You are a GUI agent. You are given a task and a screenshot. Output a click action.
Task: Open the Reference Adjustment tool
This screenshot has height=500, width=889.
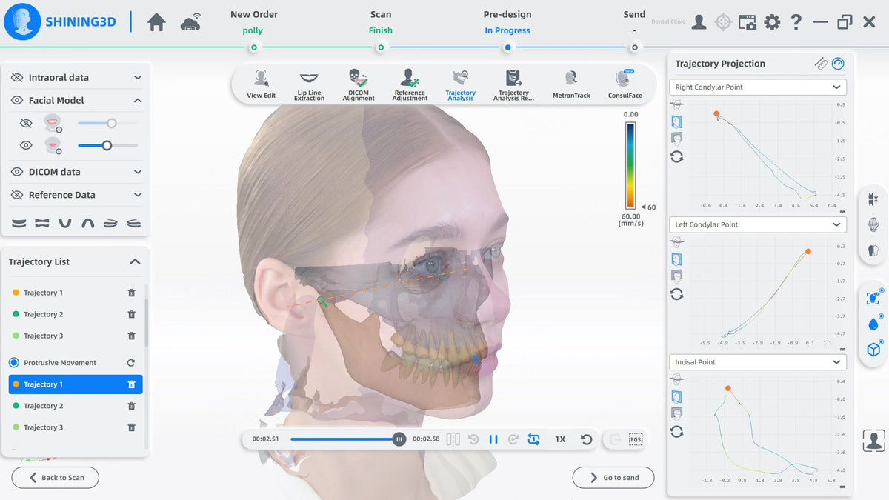(410, 84)
